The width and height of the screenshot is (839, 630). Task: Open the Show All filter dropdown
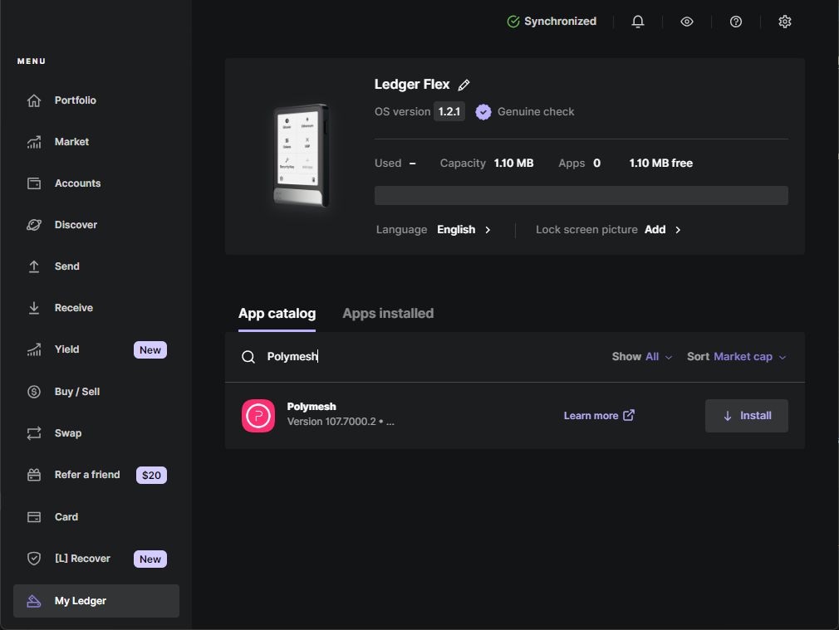click(x=642, y=357)
